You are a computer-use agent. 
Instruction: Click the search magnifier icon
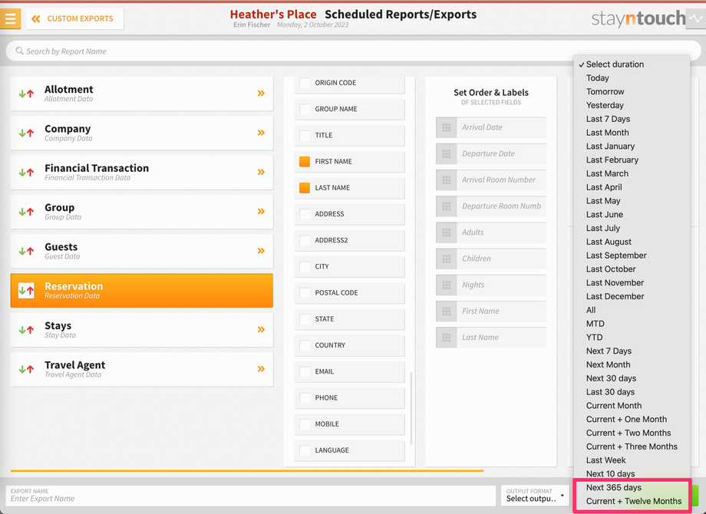(x=19, y=51)
